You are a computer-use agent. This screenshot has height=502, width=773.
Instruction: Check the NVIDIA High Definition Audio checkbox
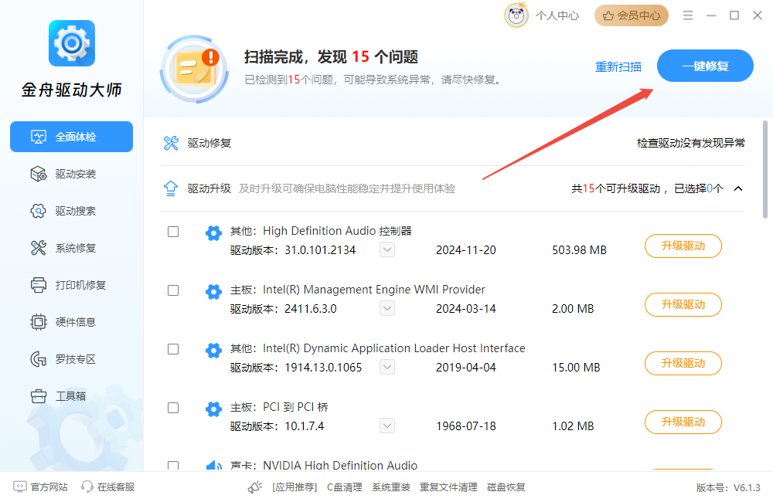173,466
